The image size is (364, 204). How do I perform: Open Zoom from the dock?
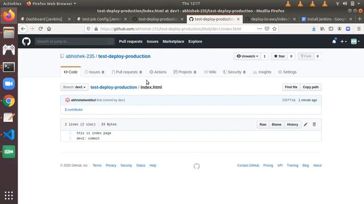pyautogui.click(x=9, y=84)
